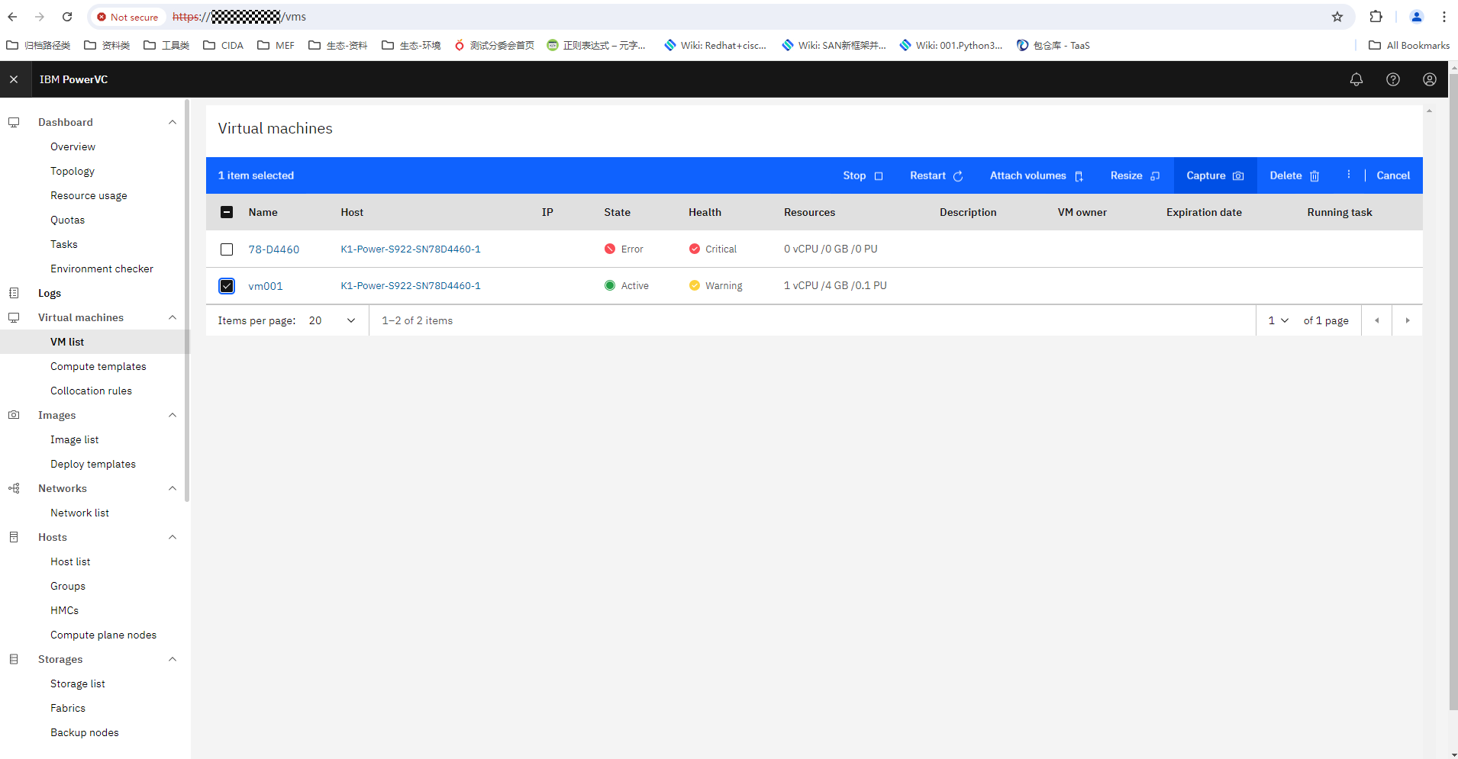Screen dimensions: 1458x759
Task: Open the notifications bell
Action: point(1356,79)
